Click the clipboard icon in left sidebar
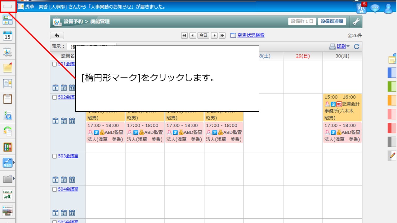The height and width of the screenshot is (223, 397). click(x=7, y=99)
